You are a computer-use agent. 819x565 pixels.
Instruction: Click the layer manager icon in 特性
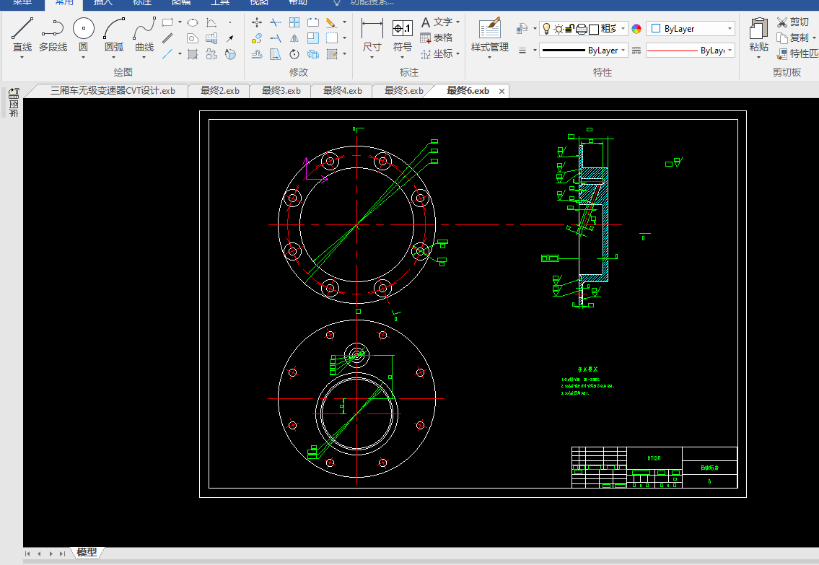pos(521,29)
